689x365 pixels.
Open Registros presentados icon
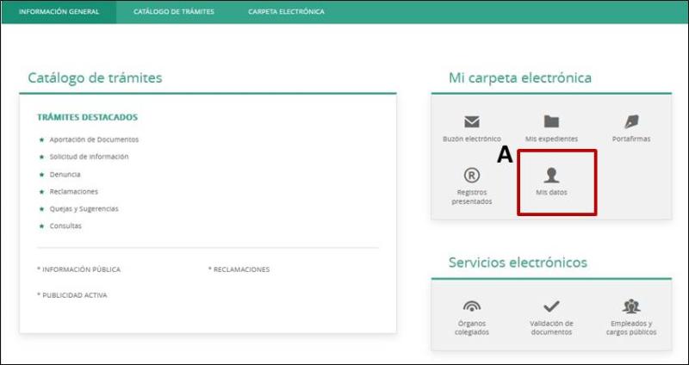tap(471, 176)
